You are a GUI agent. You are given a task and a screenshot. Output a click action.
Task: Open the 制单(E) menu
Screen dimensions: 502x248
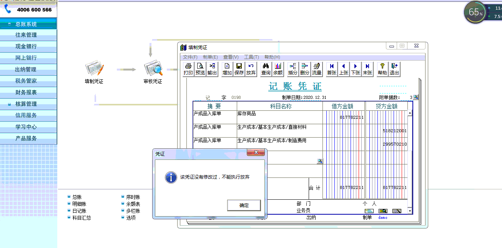(x=210, y=57)
